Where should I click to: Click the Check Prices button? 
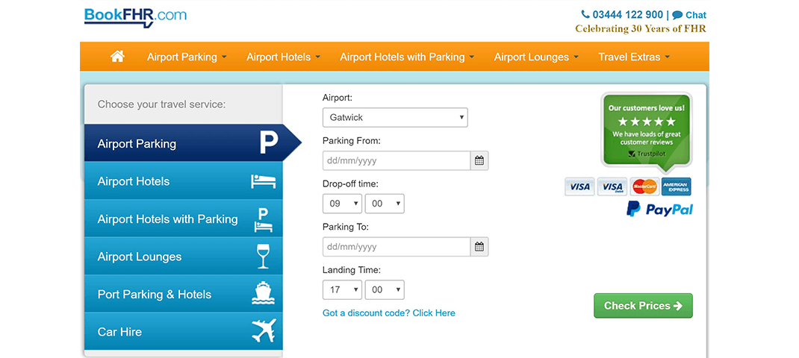pos(643,306)
